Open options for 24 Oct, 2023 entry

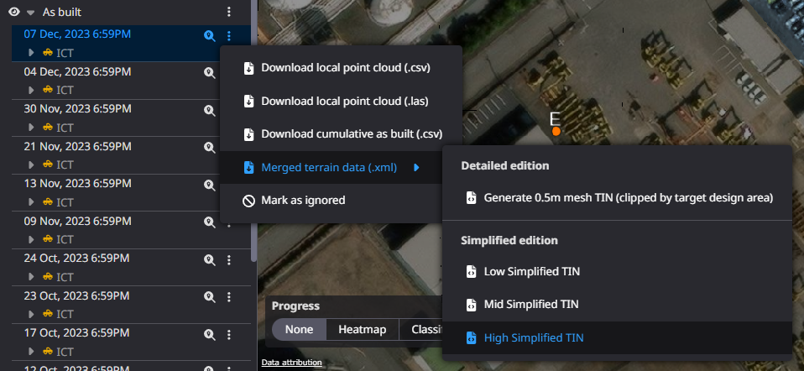[x=229, y=259]
